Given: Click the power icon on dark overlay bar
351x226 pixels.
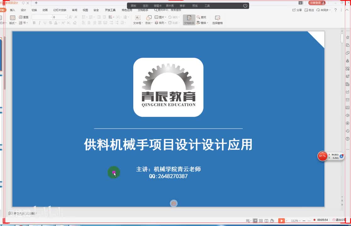Looking at the screenshot, I should (245, 6).
